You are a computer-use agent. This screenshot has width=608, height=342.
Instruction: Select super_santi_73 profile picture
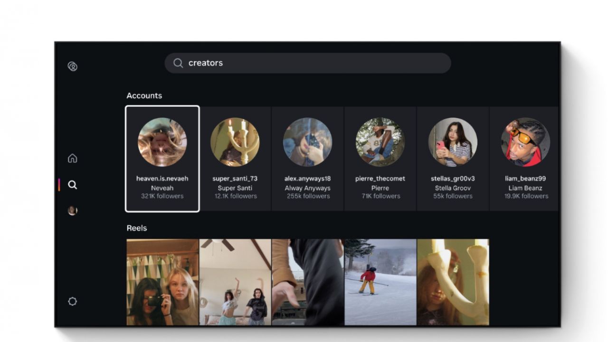click(x=235, y=142)
